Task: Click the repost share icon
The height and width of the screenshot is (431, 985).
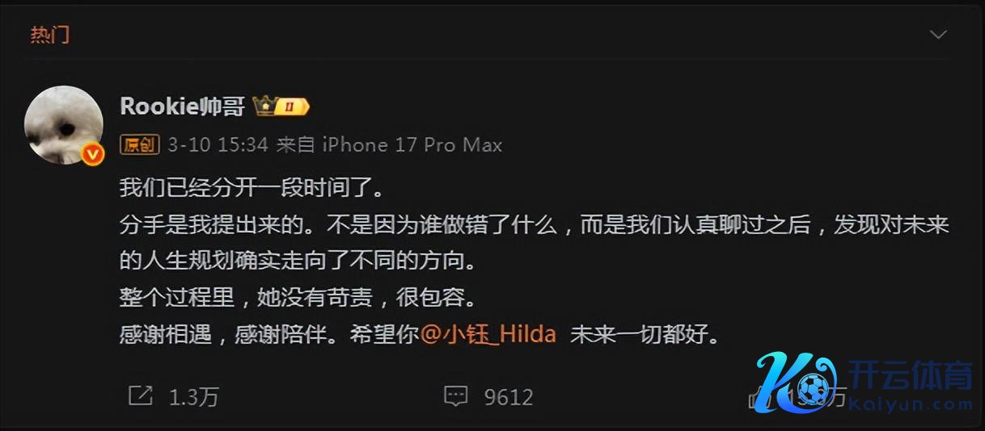Action: 141,395
